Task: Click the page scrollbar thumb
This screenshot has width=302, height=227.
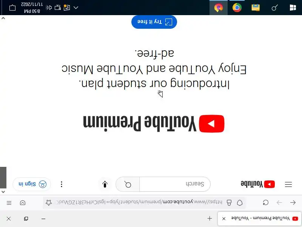Action: coord(3,177)
